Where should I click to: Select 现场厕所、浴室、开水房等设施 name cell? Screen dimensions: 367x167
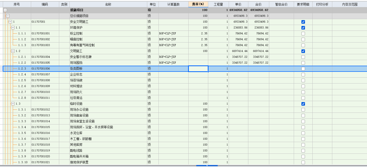coord(108,127)
